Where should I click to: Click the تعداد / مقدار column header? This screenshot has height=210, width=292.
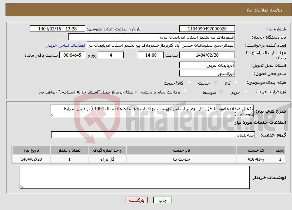pos(69,150)
